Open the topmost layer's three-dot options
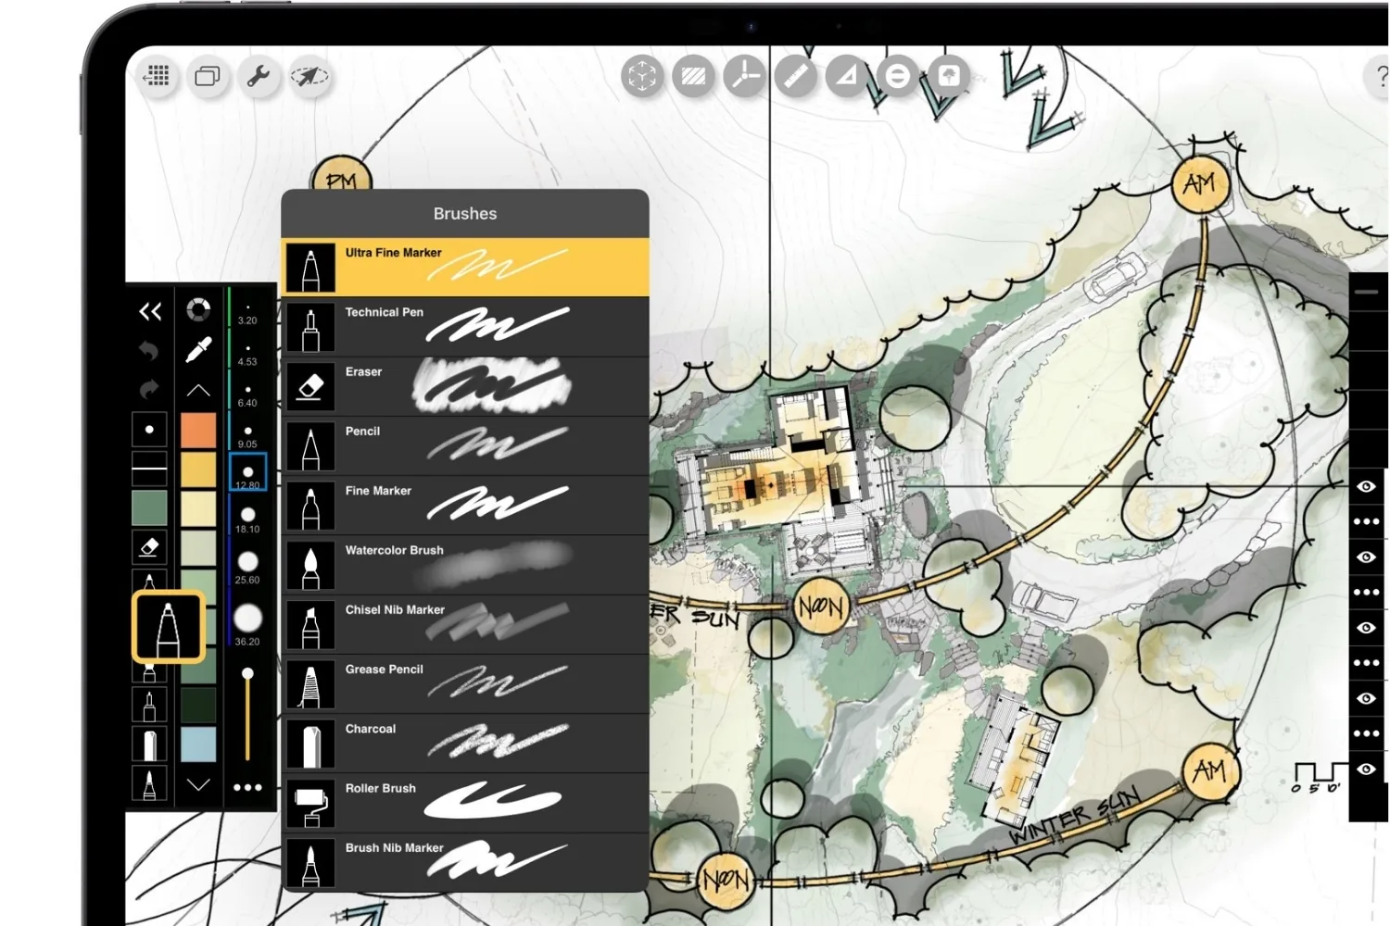Image resolution: width=1390 pixels, height=926 pixels. (x=1366, y=521)
